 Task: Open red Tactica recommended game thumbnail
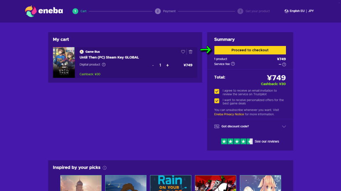tap(216, 183)
